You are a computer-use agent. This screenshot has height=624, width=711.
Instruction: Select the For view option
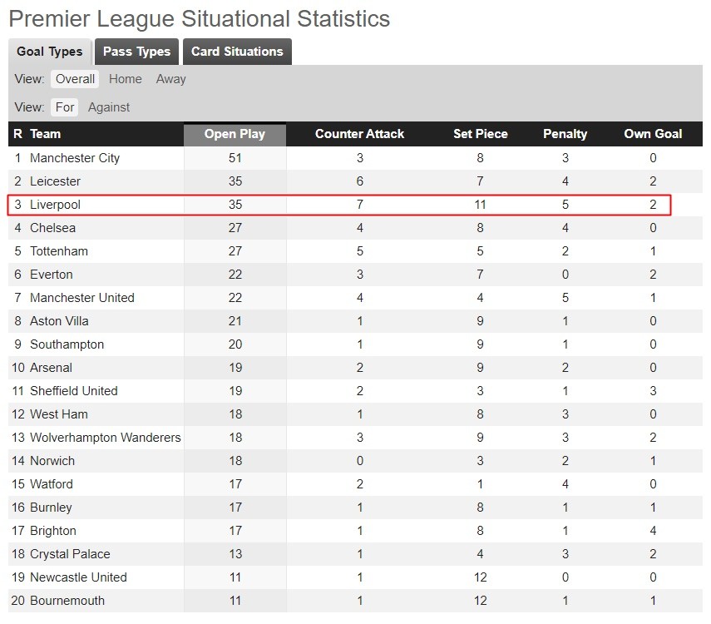pos(66,107)
